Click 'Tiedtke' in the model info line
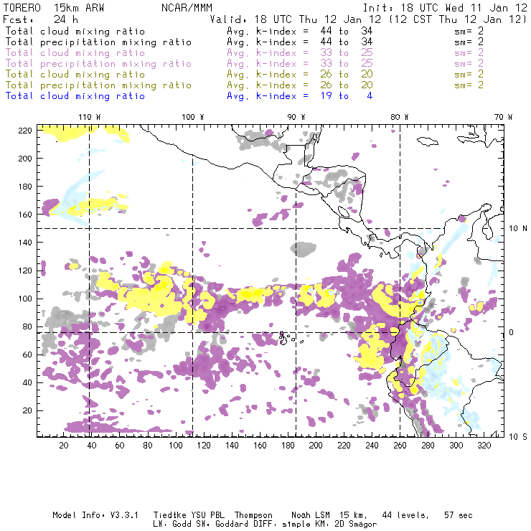Screen dimensions: 531x531 (169, 515)
